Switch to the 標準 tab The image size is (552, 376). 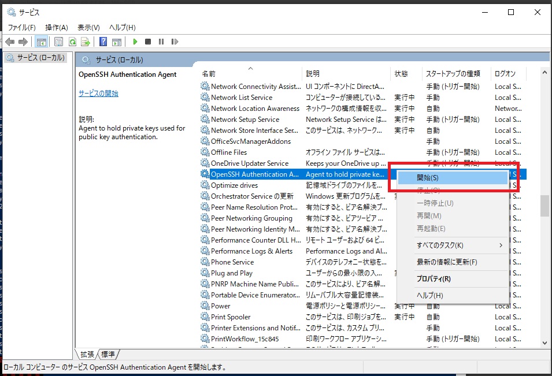pos(108,354)
